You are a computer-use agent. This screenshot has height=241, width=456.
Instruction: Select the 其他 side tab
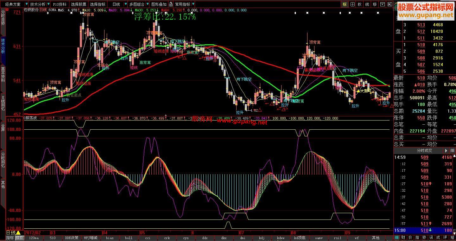[x=3, y=184]
